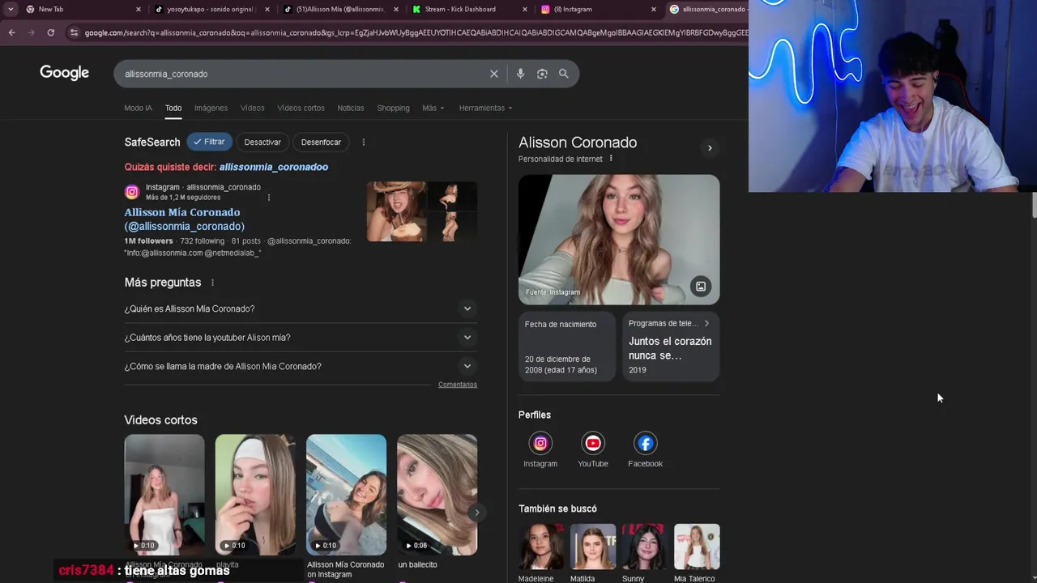
Task: Switch to Videos cortos tab
Action: pos(301,108)
